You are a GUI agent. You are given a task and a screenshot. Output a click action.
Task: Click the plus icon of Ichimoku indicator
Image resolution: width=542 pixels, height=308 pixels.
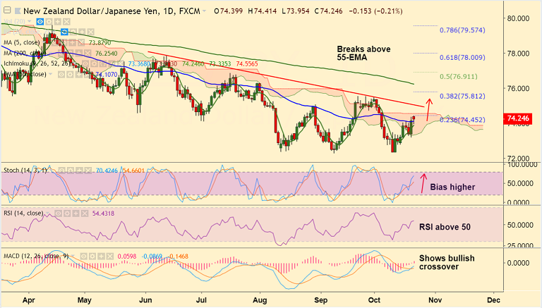click(112, 64)
